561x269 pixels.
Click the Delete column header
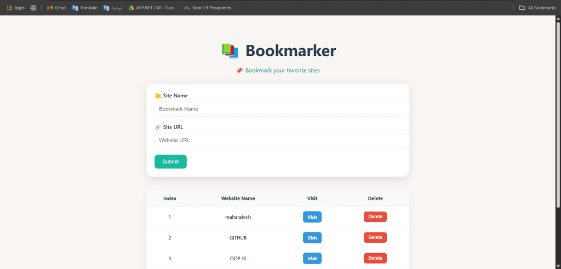pos(375,198)
